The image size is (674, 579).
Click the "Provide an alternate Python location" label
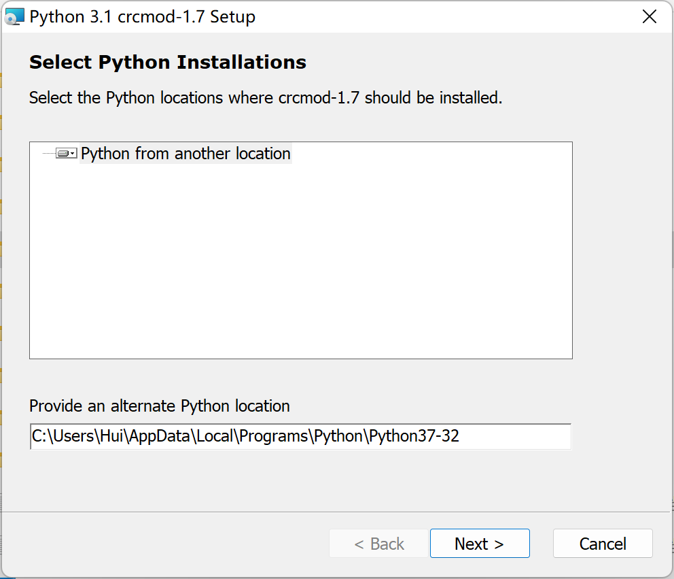[x=160, y=406]
